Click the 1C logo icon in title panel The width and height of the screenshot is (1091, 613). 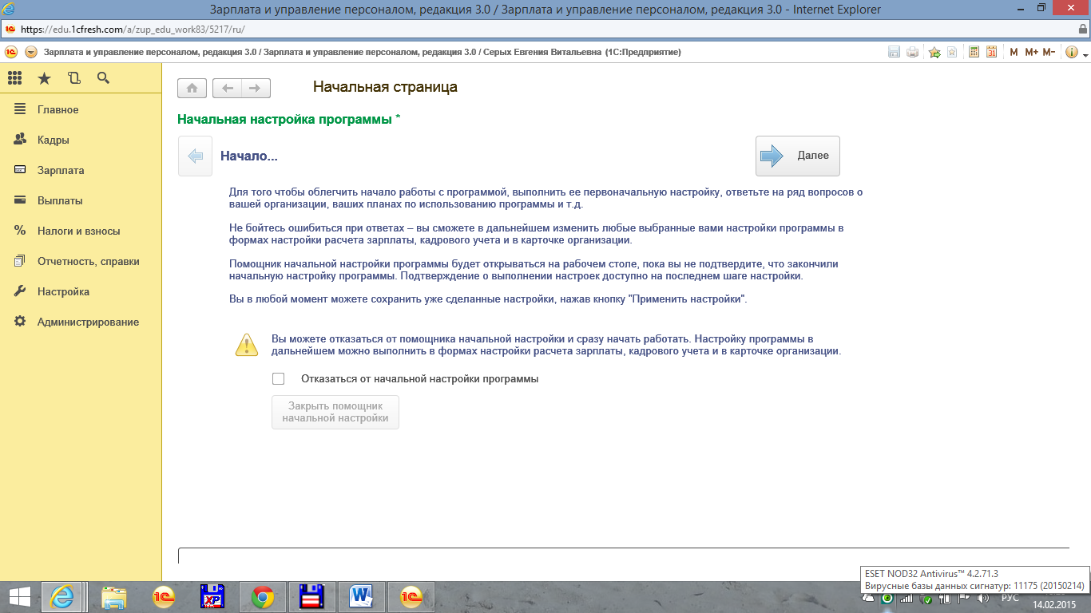click(11, 52)
